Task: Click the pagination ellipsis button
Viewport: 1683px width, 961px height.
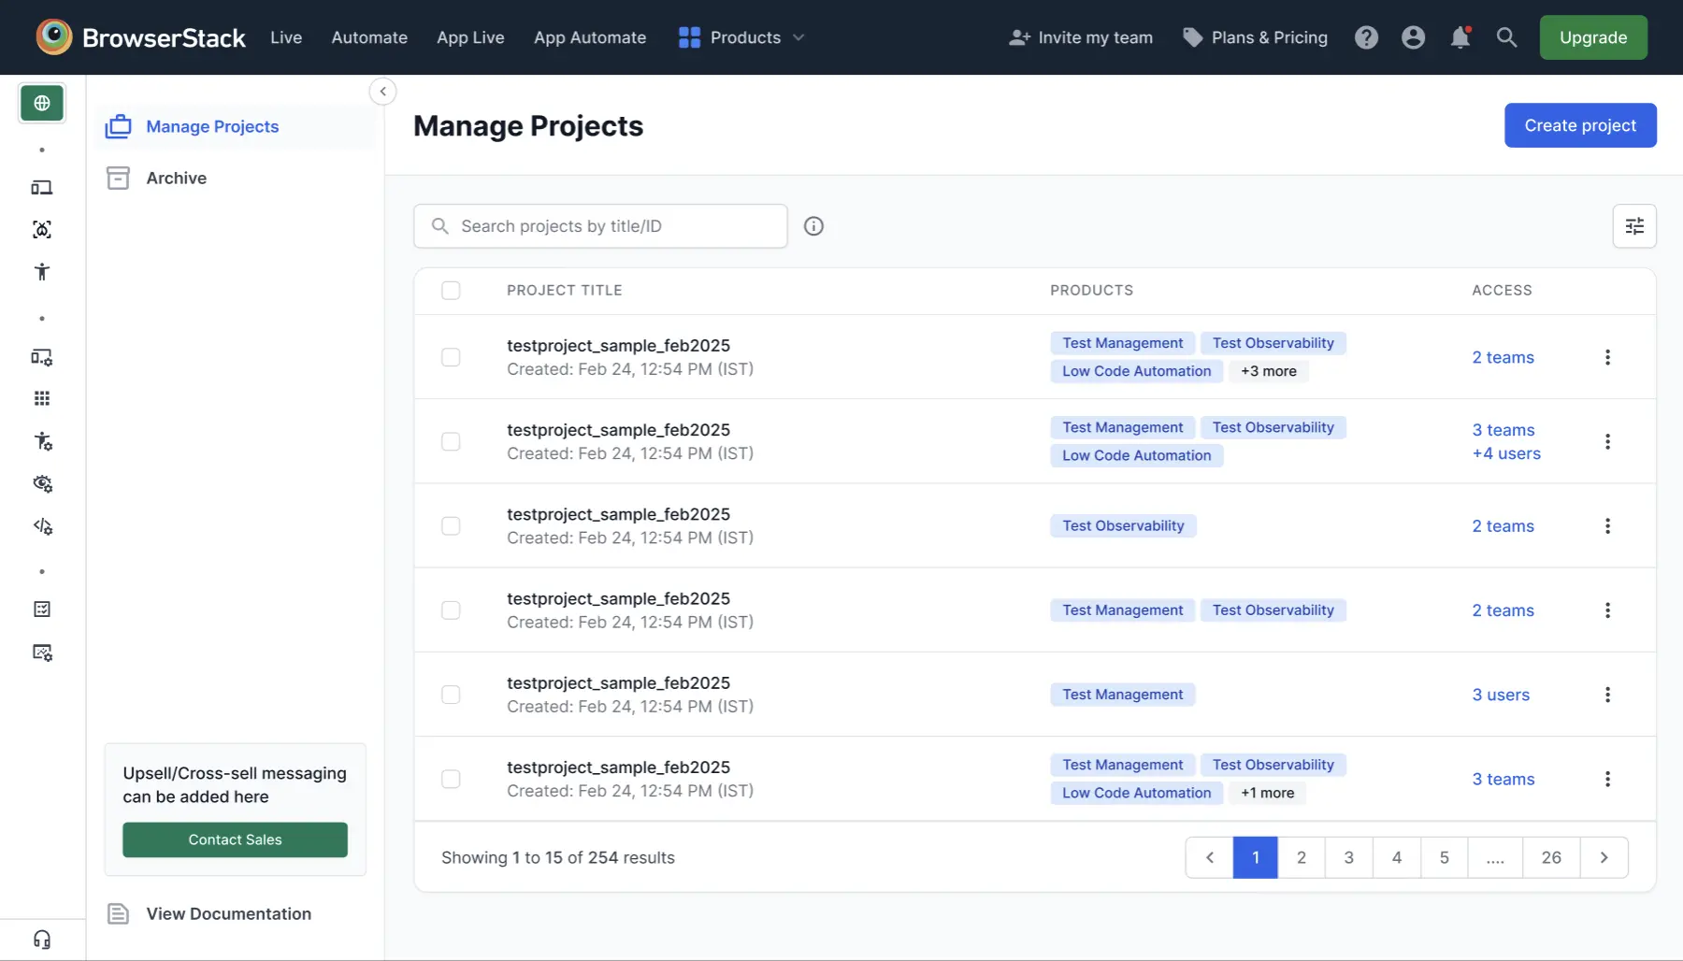Action: (x=1495, y=857)
